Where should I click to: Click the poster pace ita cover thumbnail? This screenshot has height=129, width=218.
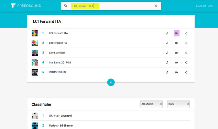click(x=35, y=43)
